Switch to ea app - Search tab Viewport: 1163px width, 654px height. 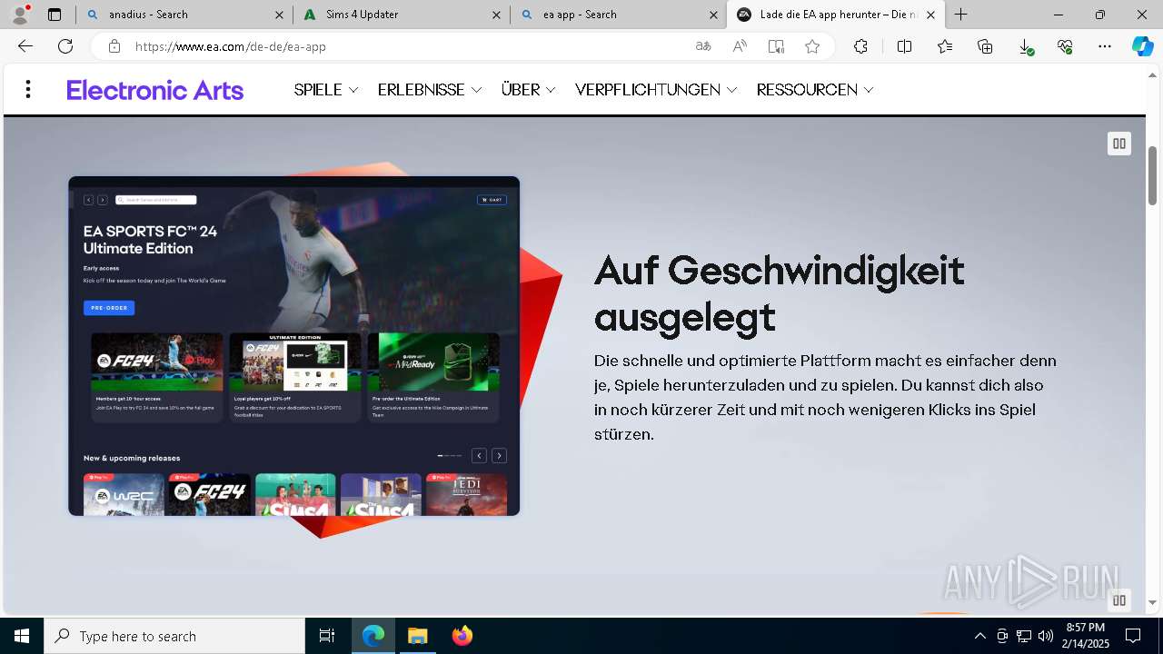click(x=619, y=15)
